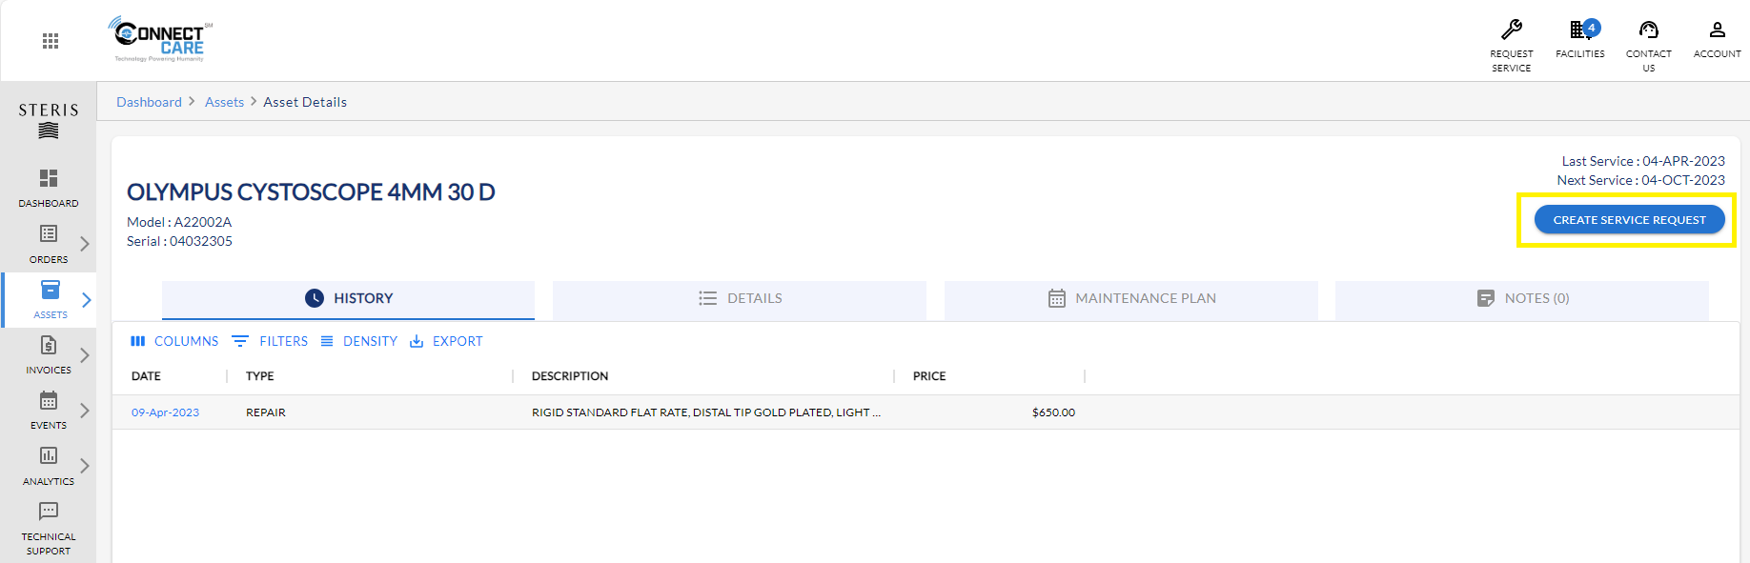This screenshot has width=1750, height=563.
Task: Click the Asset Details breadcrumb text
Action: [305, 102]
